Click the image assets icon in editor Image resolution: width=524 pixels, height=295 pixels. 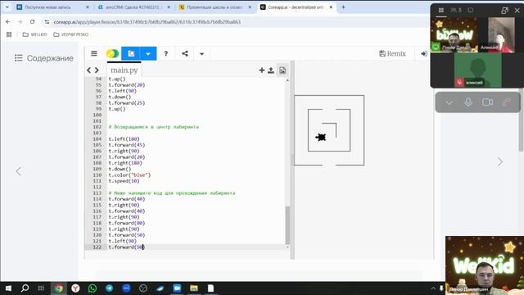(x=282, y=70)
